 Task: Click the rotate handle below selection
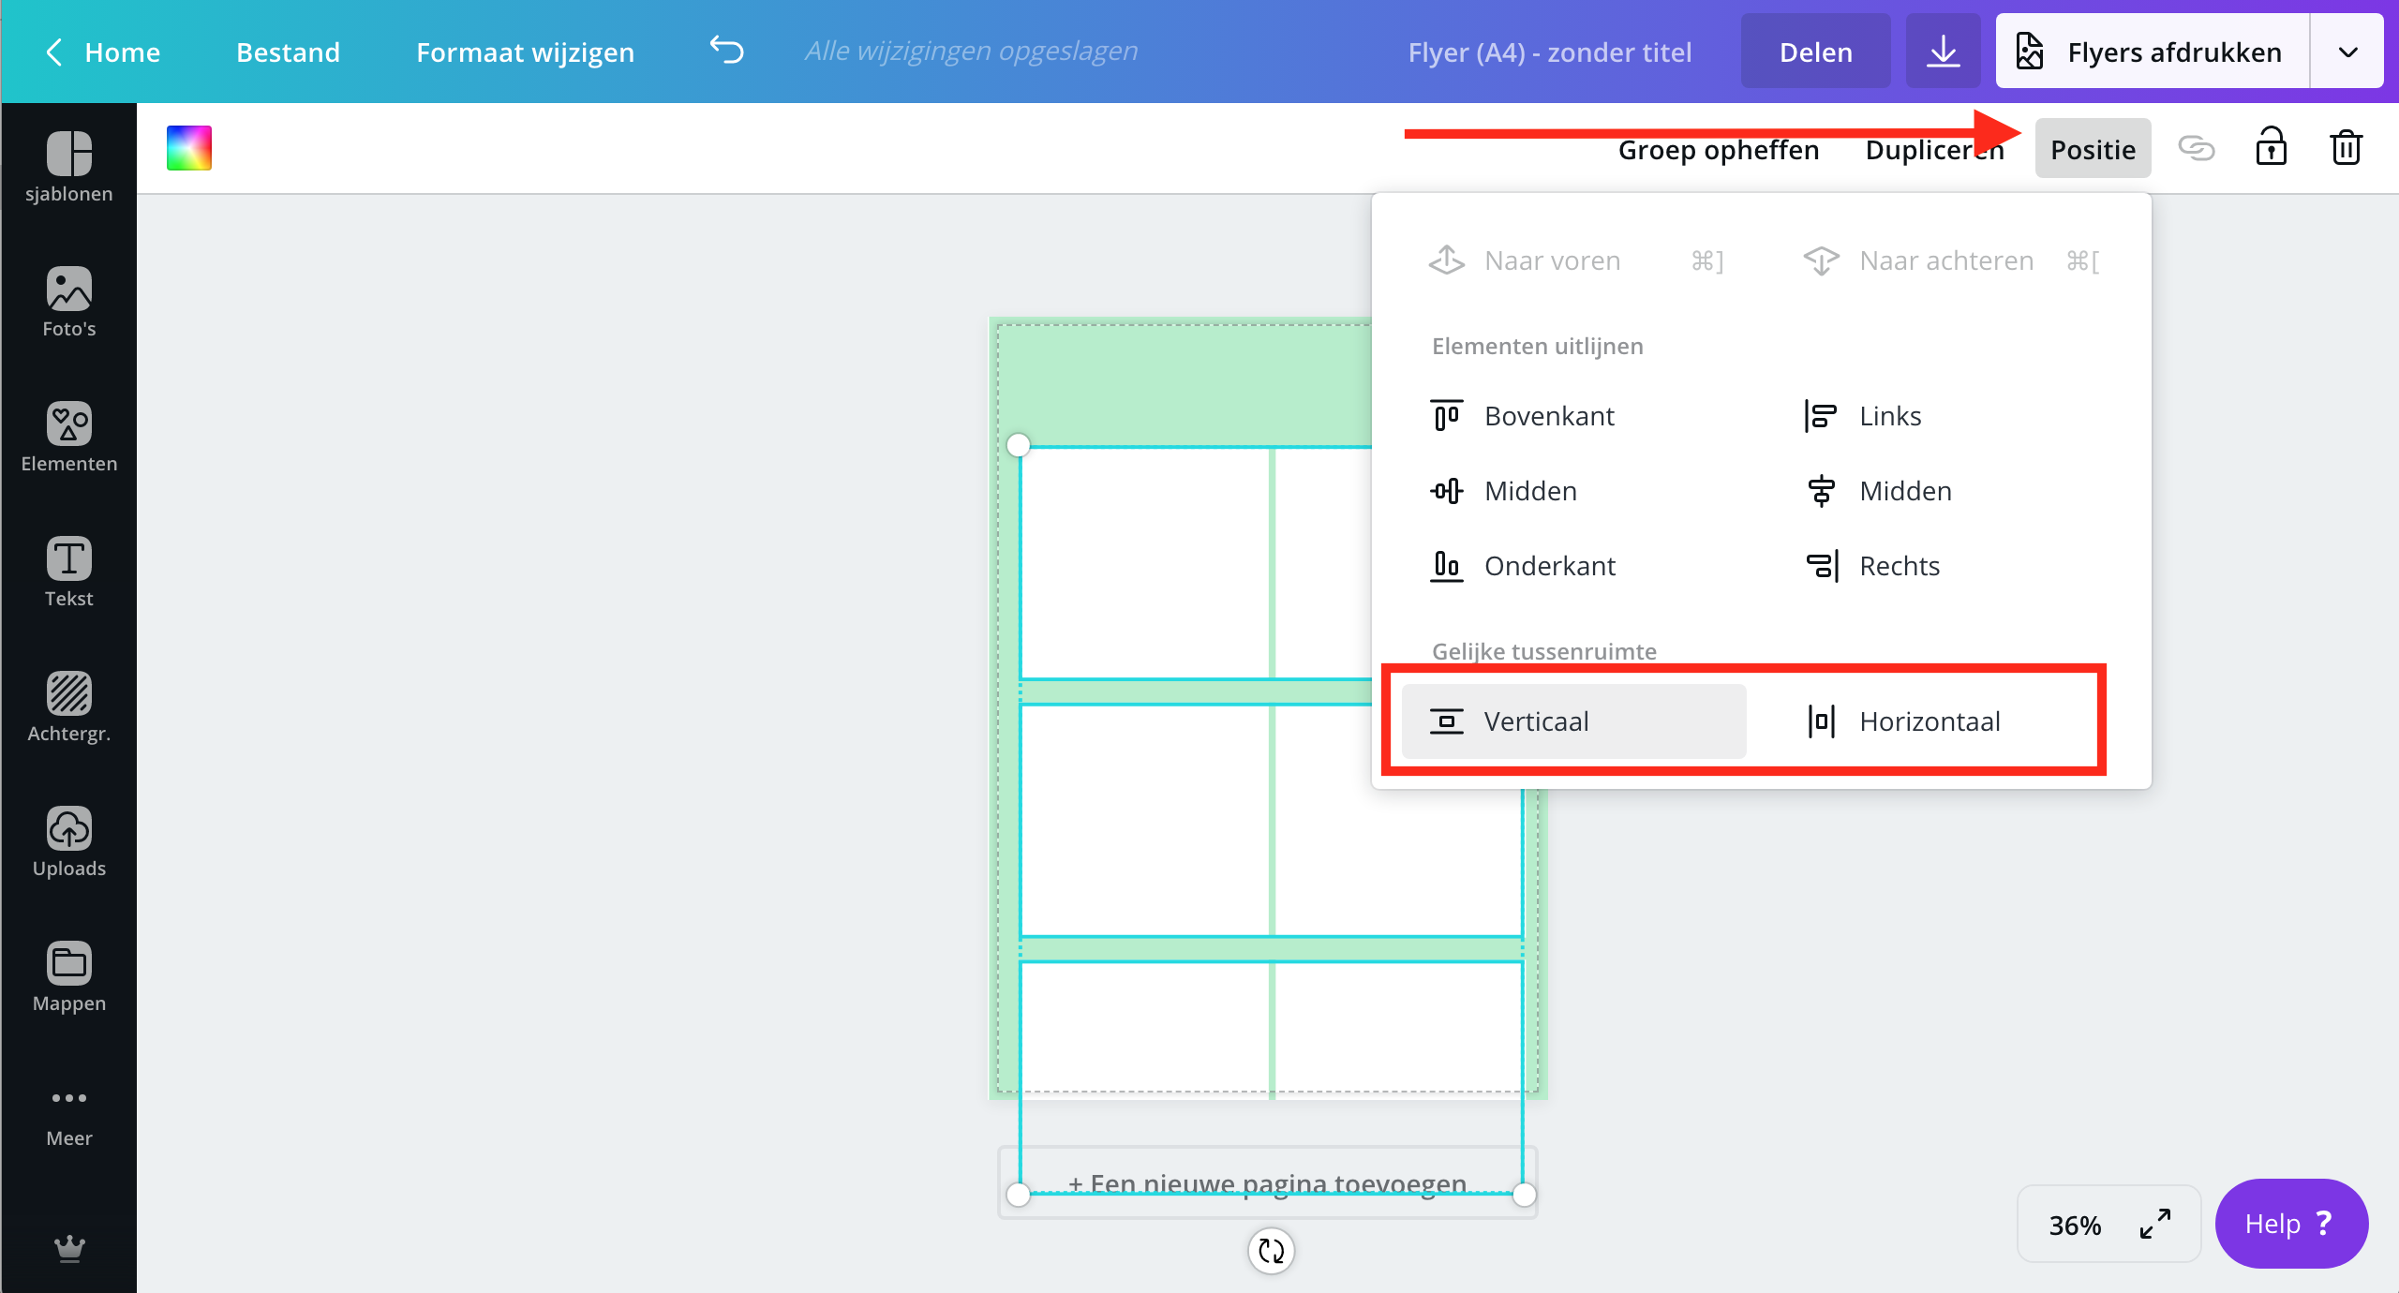[x=1271, y=1250]
